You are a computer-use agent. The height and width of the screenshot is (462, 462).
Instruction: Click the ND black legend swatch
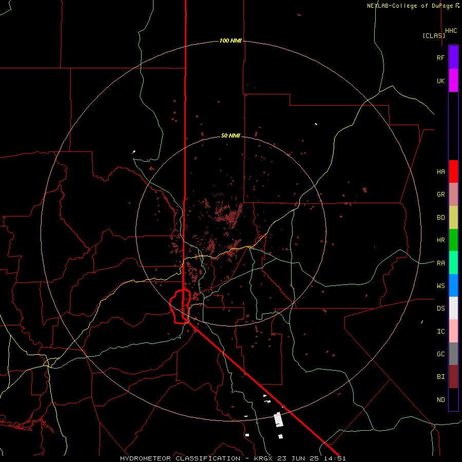coord(453,399)
